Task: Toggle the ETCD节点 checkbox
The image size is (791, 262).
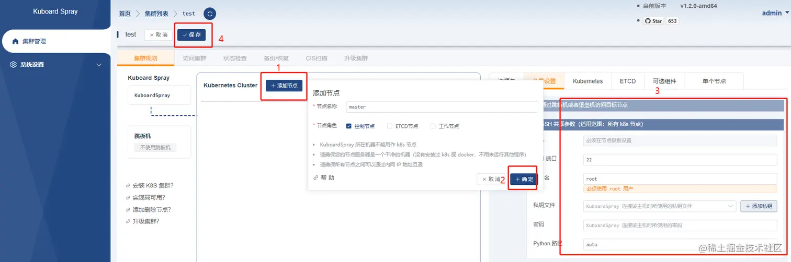Action: pos(390,126)
